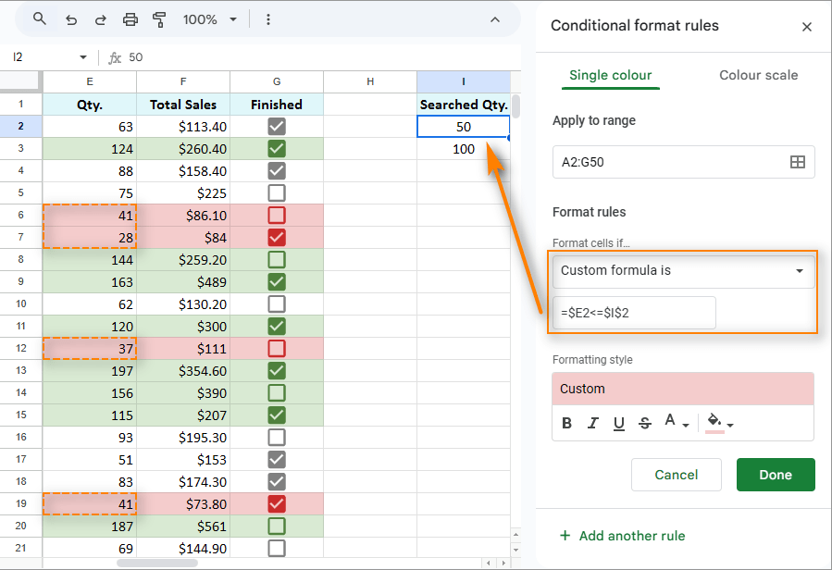
Task: Uncheck the Finished checkbox in row 3
Action: pos(276,148)
